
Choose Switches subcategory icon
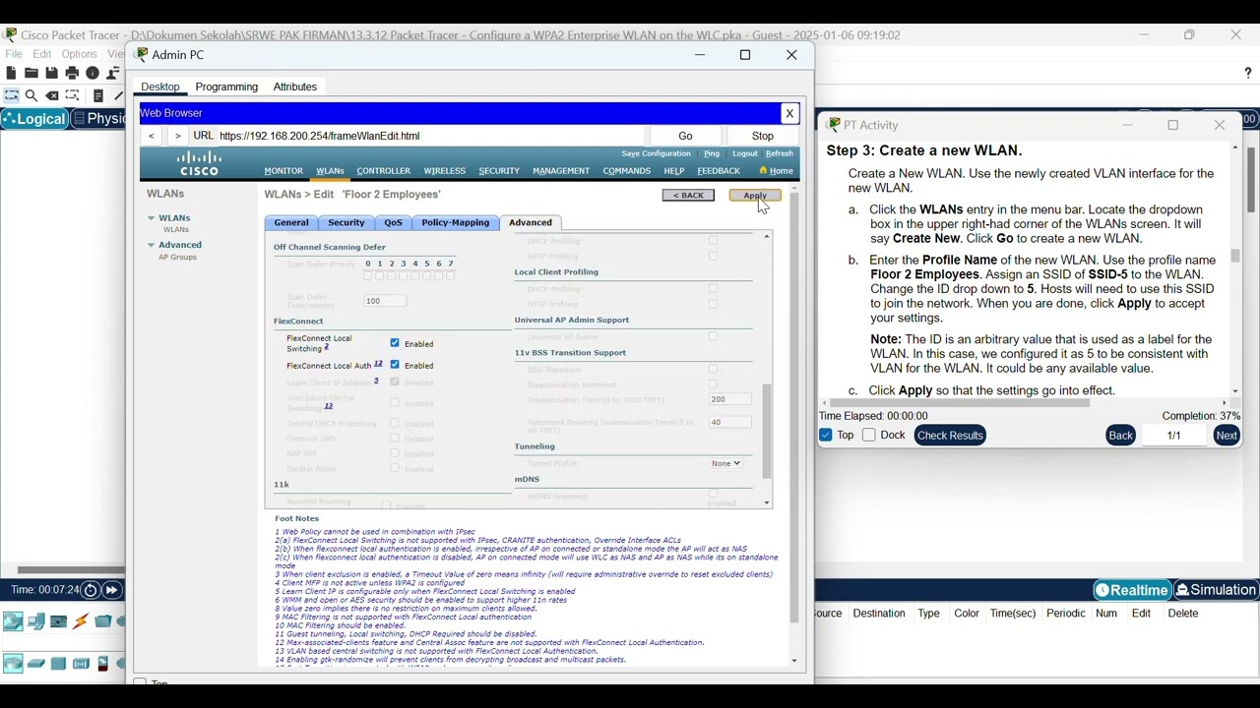36,664
